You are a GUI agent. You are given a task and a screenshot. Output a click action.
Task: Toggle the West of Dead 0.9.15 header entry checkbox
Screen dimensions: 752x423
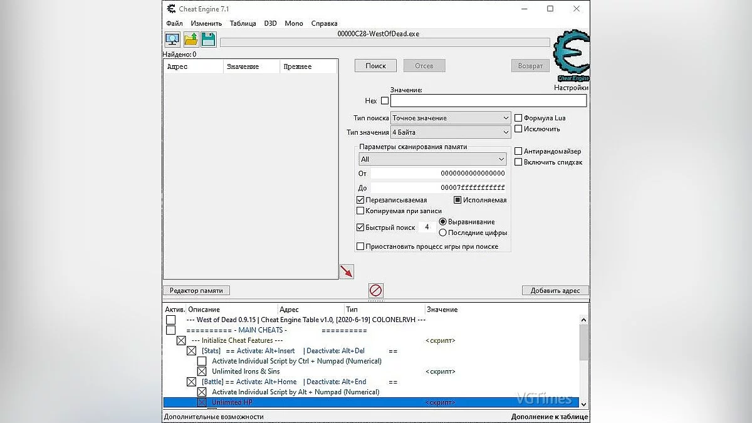tap(170, 320)
